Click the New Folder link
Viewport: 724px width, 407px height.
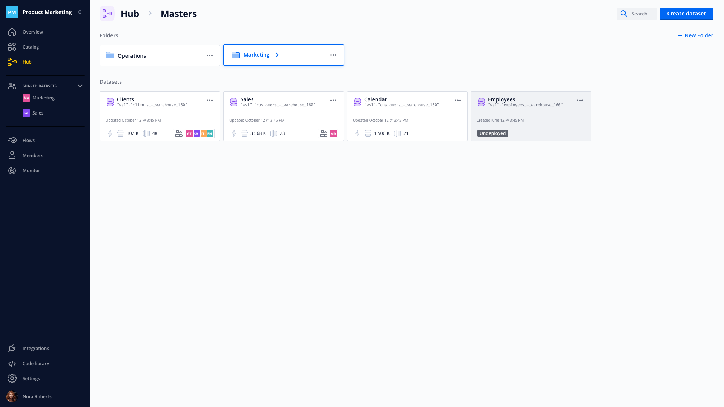tap(695, 35)
